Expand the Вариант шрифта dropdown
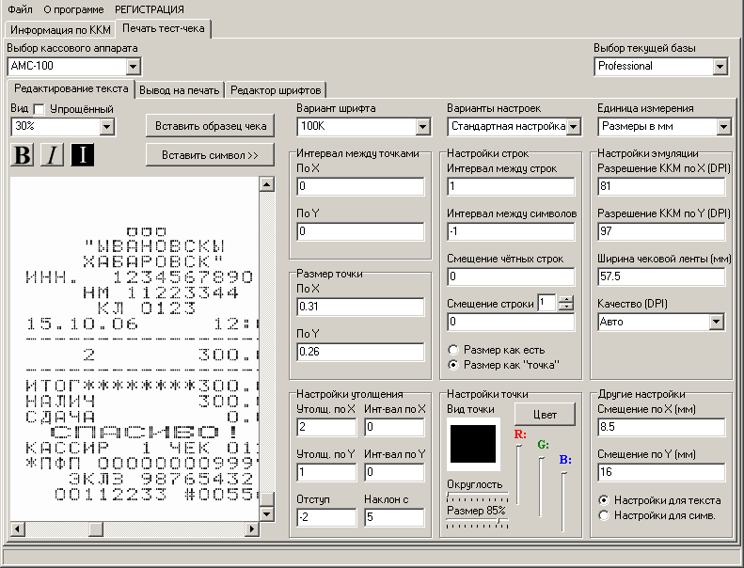Screen dimensions: 744x568 coord(422,126)
